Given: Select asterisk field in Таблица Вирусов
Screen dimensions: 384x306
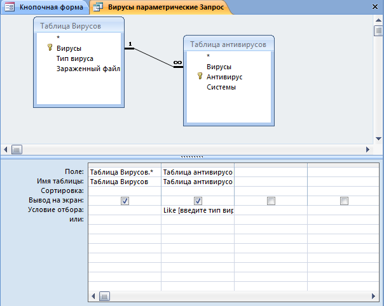Looking at the screenshot, I should click(58, 37).
